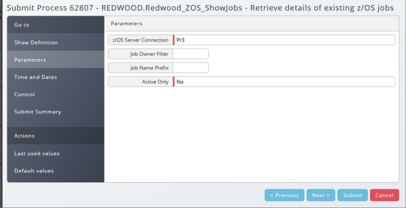This screenshot has width=406, height=208.
Task: Apply Last used values action
Action: click(56, 153)
